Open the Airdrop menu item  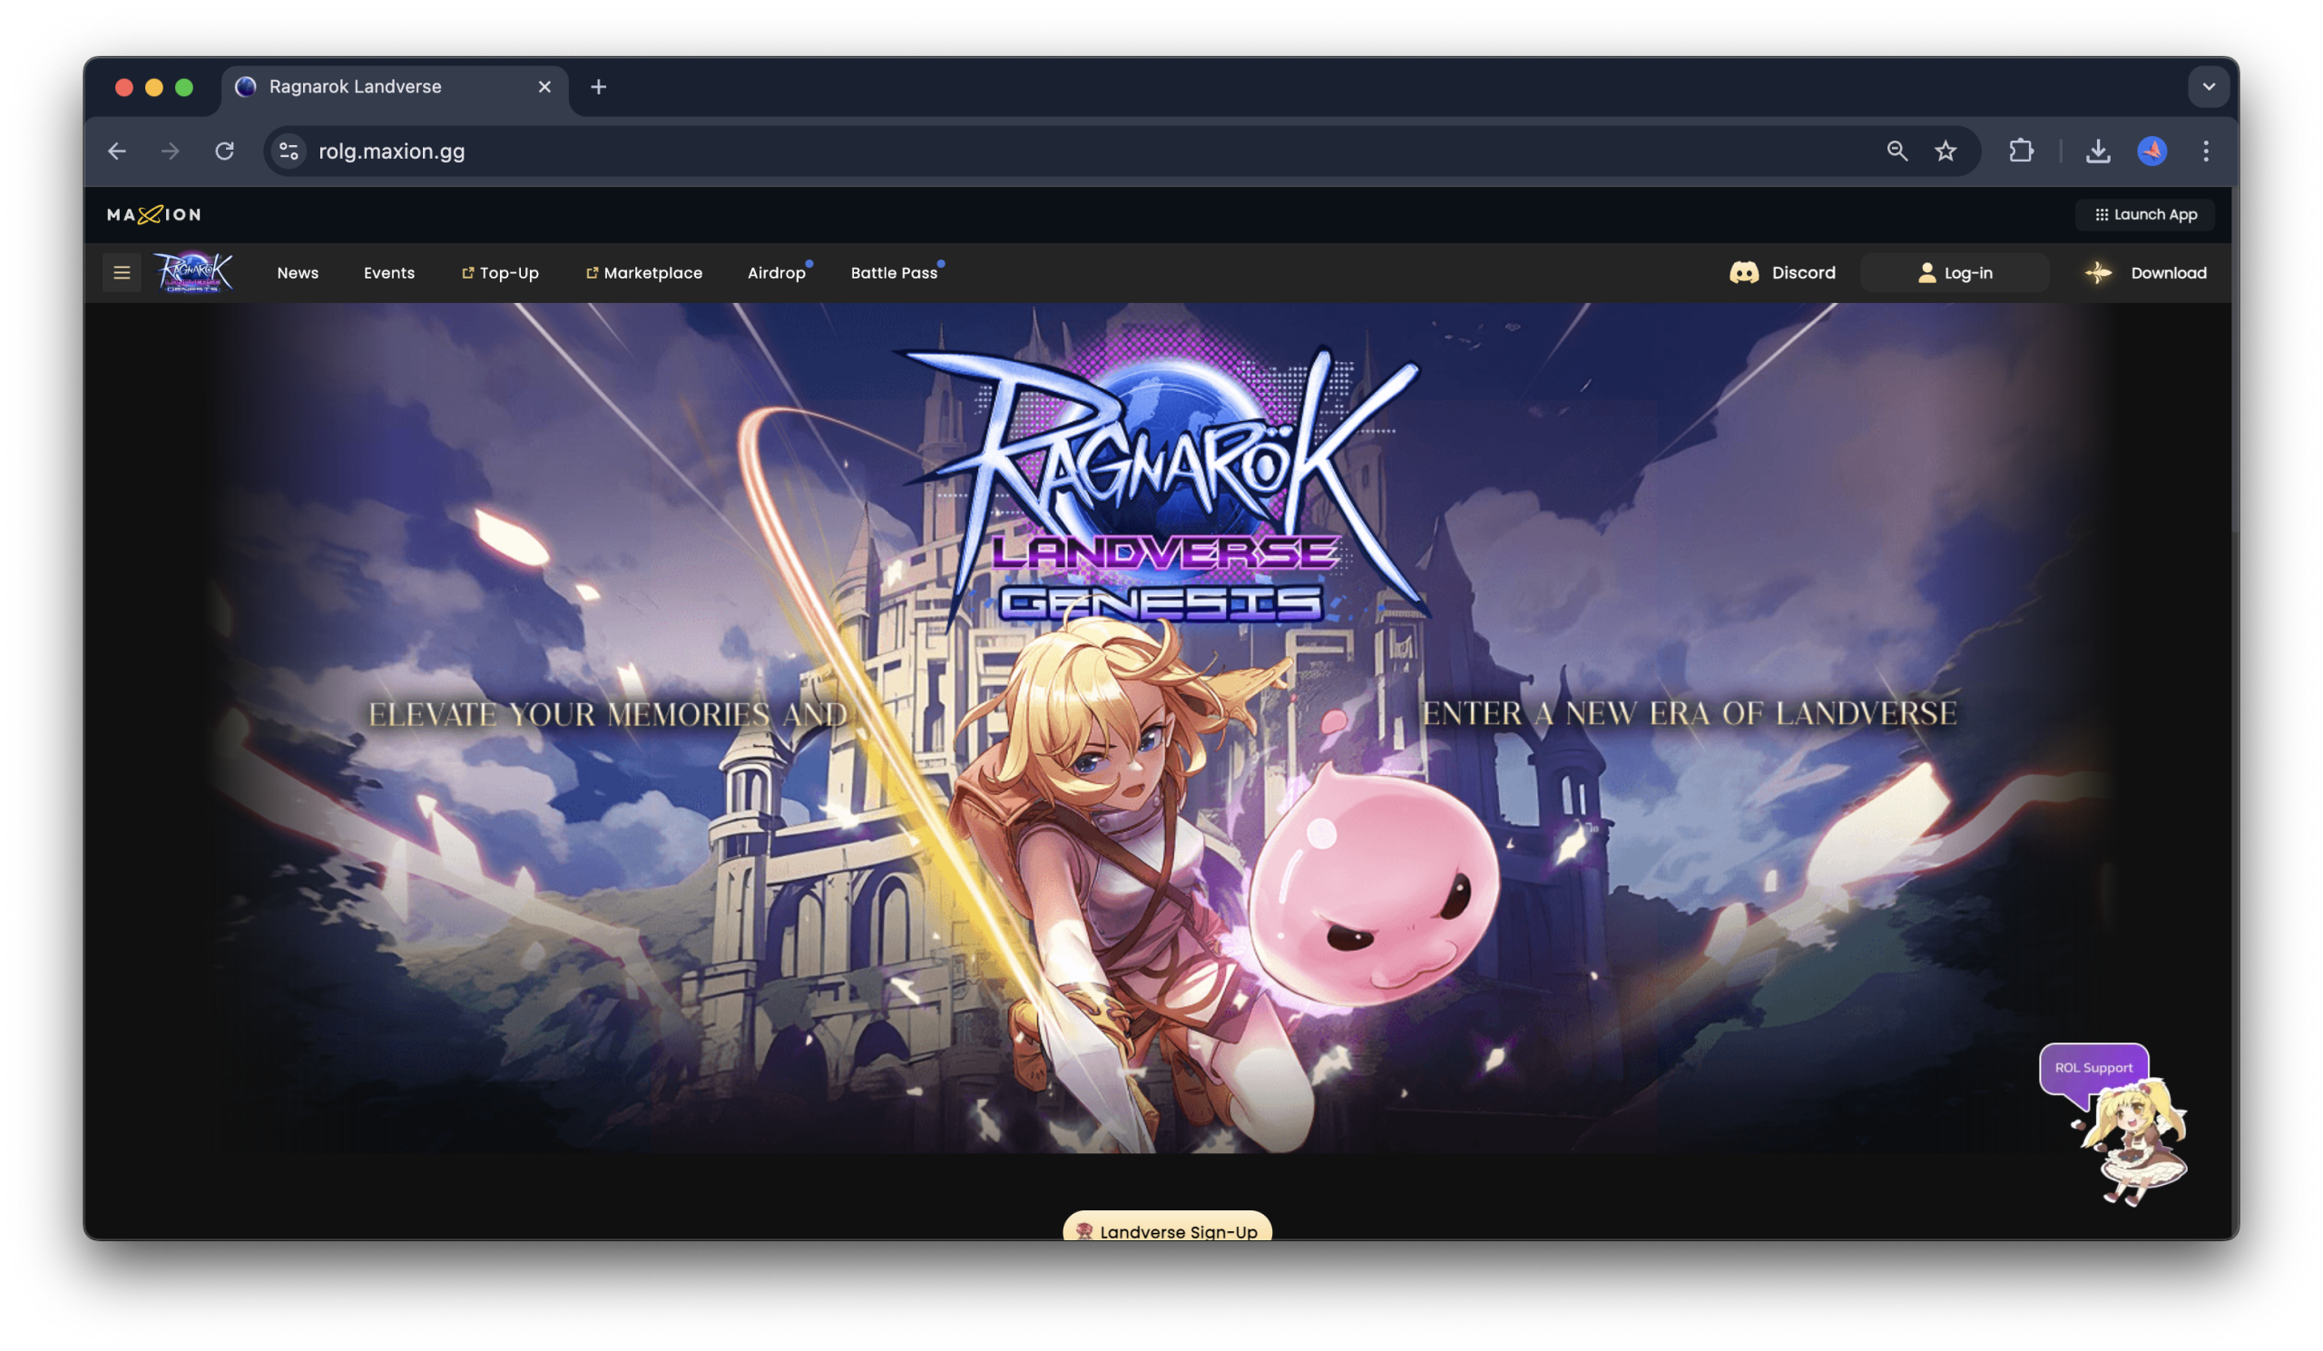pos(777,273)
